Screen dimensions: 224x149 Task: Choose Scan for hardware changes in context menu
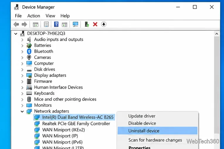pyautogui.click(x=157, y=140)
